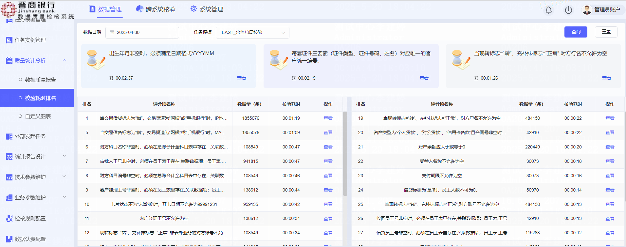Click the left table vertical scrollbar
This screenshot has width=626, height=247.
(345, 153)
